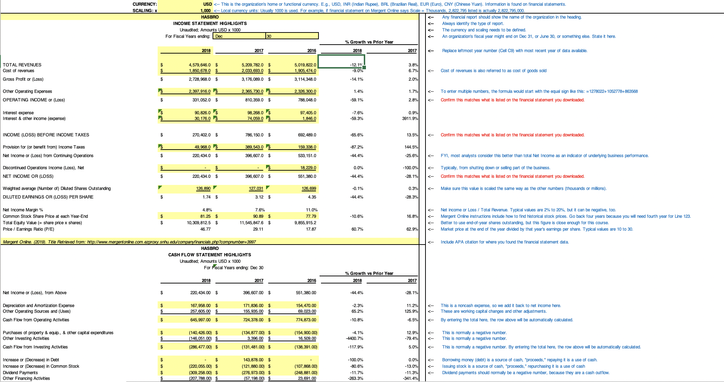This screenshot has height=382, width=724.
Task: Click the green error indicator on Discontinued Operations 2016 cell
Action: (267, 166)
